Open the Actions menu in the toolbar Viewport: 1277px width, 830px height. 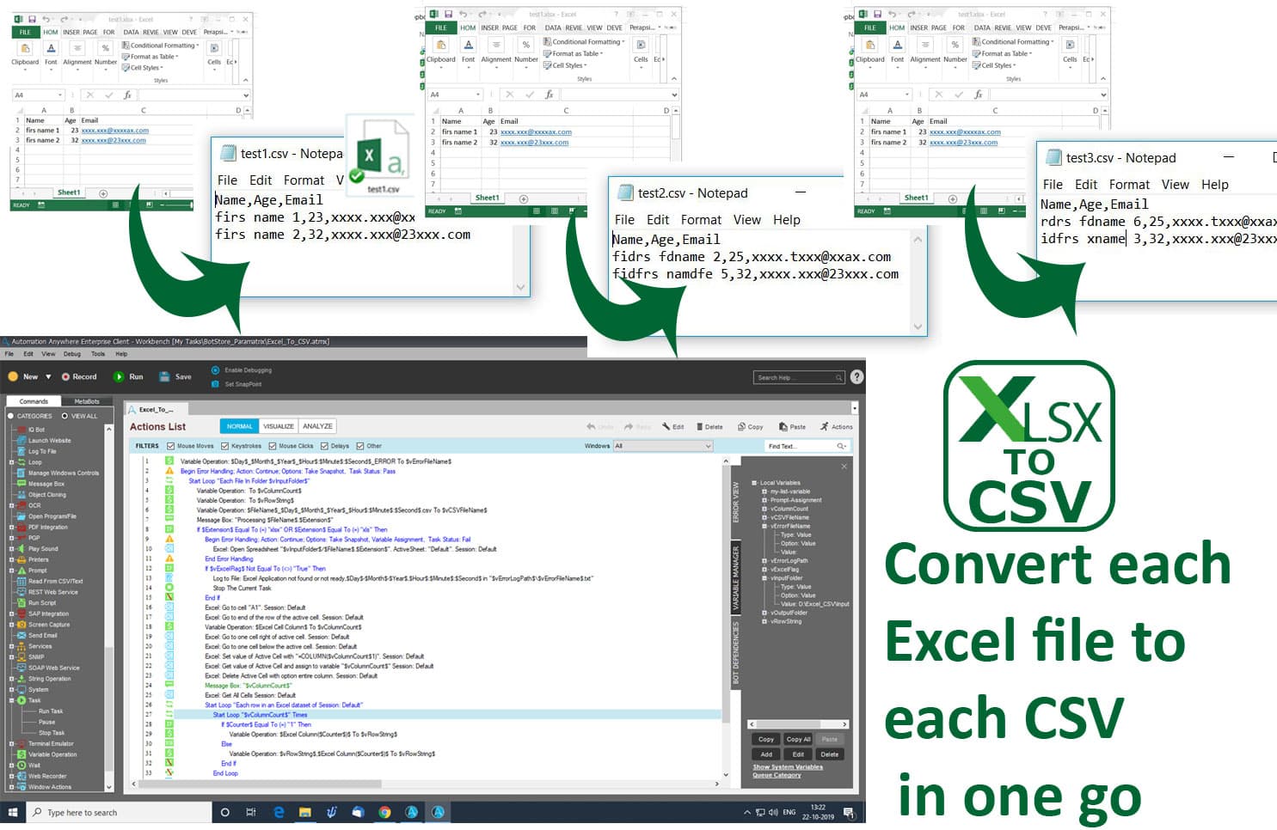coord(837,426)
